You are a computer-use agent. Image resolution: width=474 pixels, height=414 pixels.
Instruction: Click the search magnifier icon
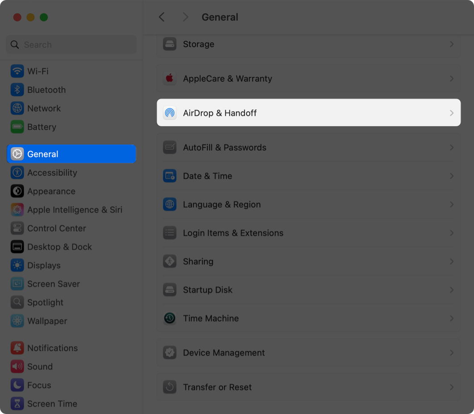(x=15, y=45)
